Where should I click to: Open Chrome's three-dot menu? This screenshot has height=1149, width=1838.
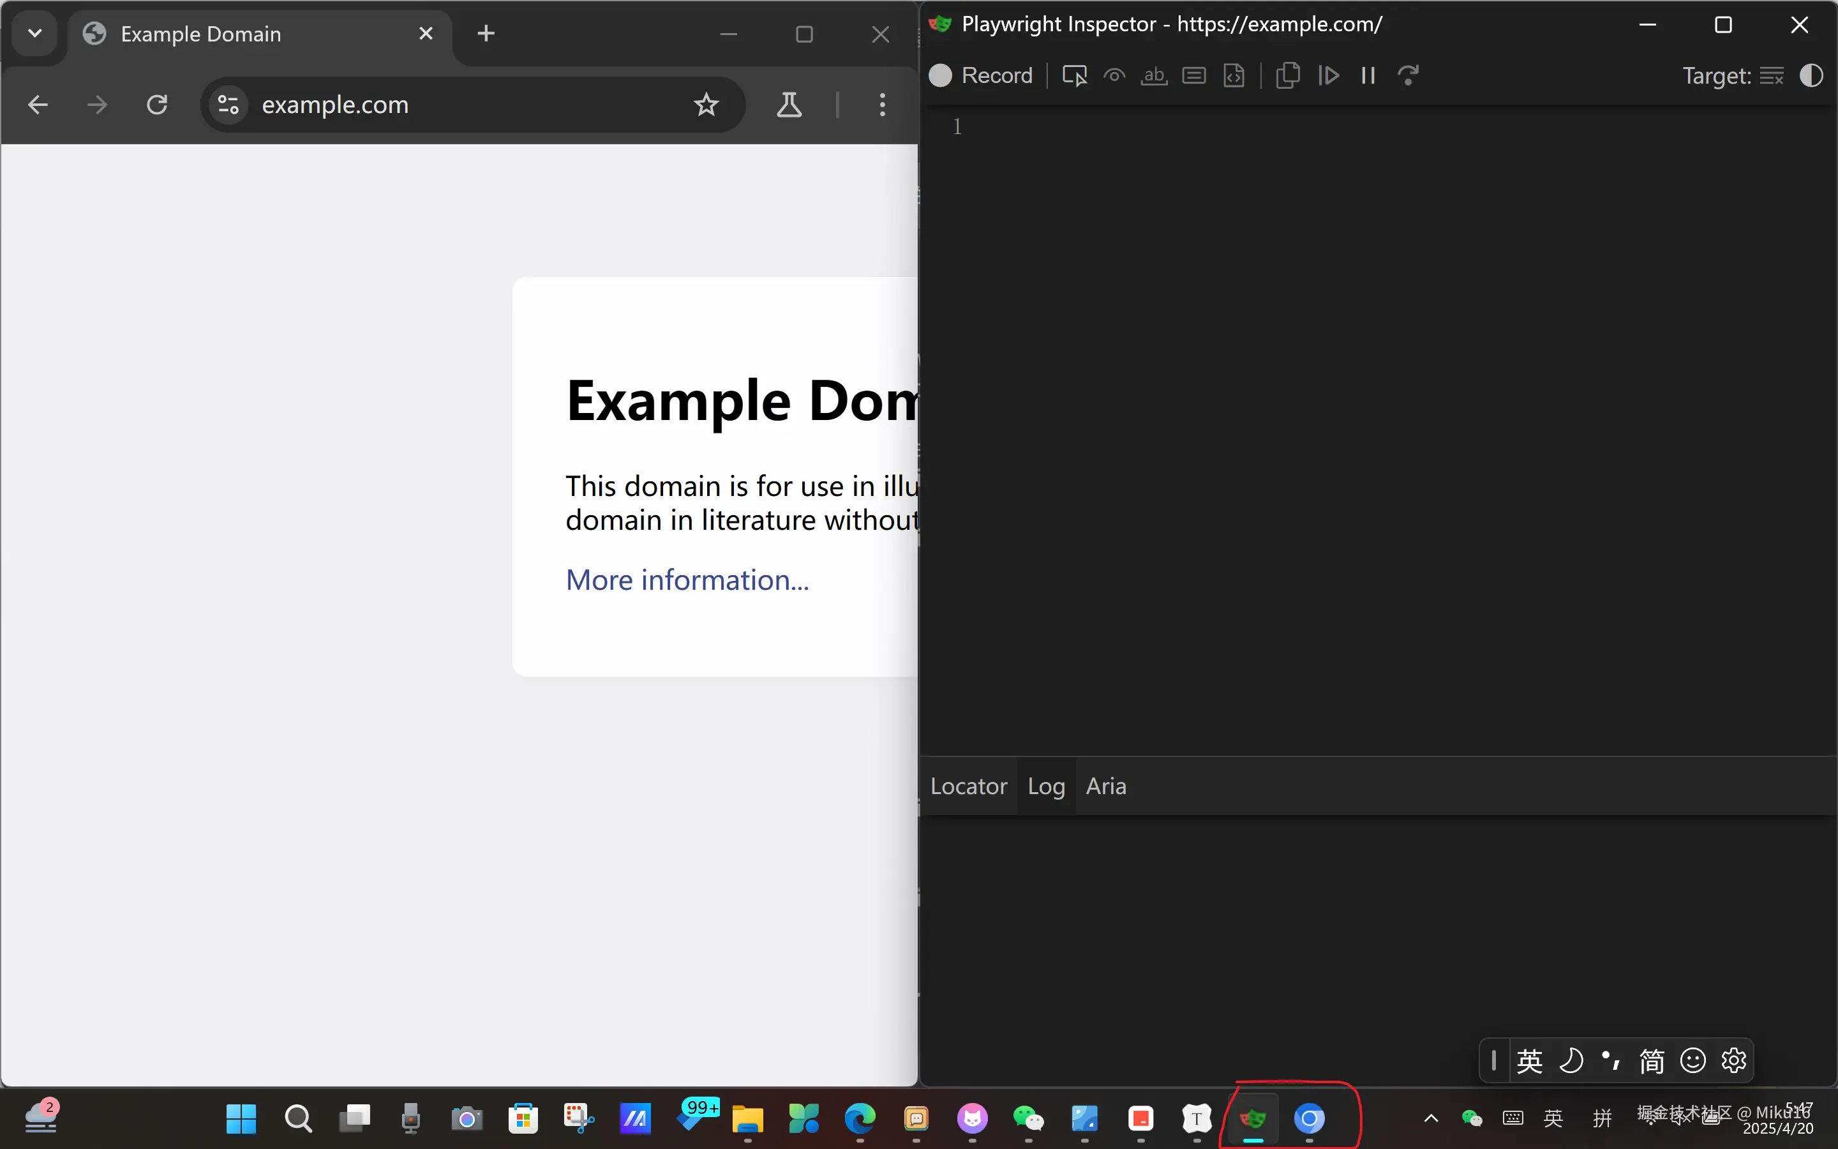pyautogui.click(x=882, y=104)
